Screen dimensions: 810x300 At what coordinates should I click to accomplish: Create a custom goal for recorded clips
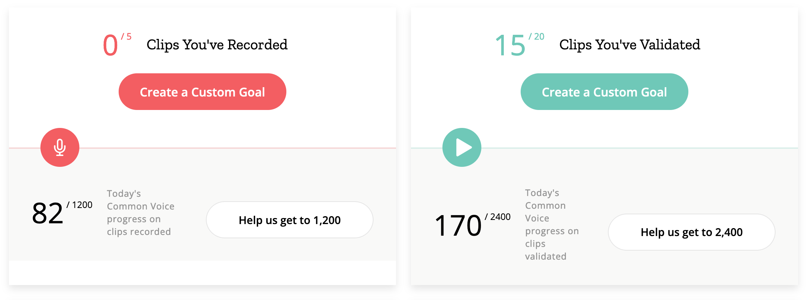click(202, 92)
